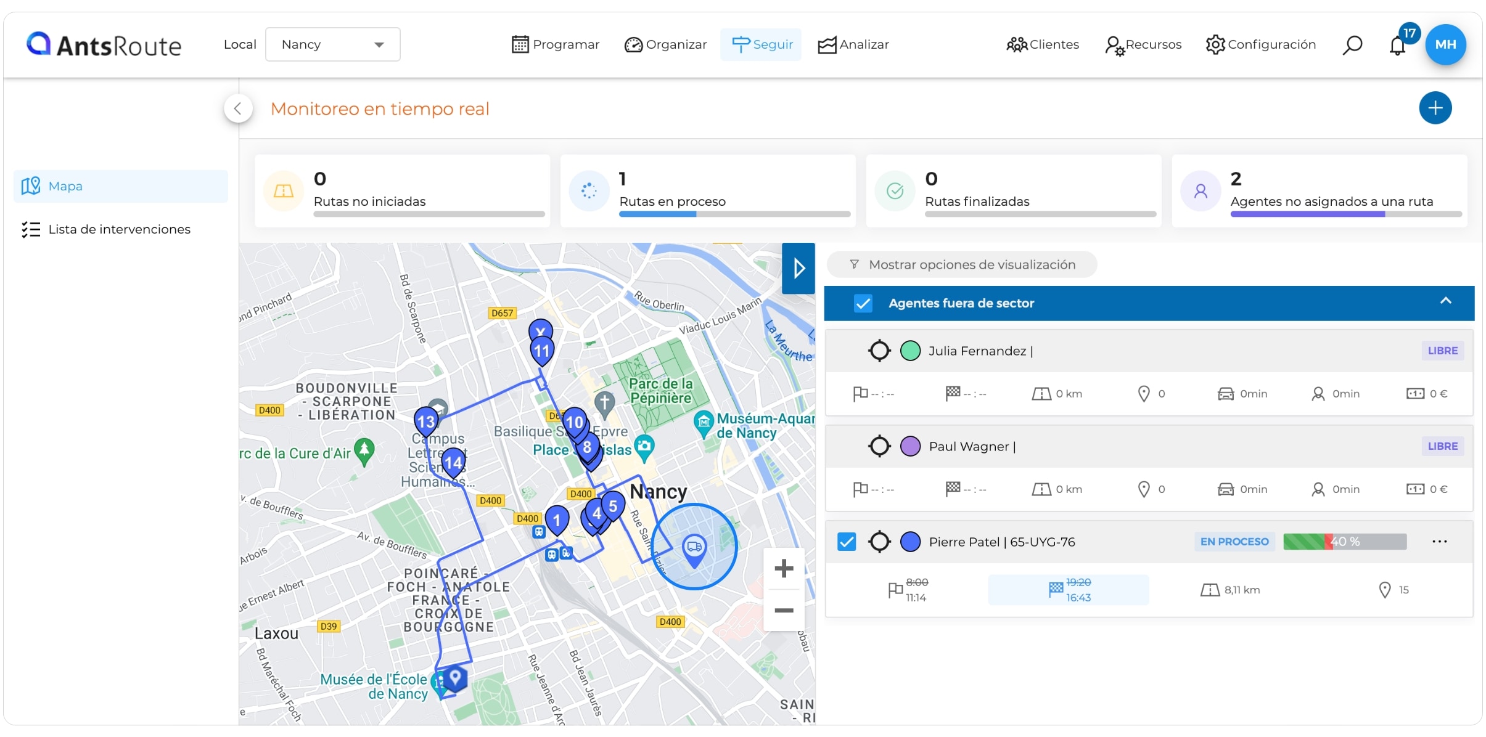1486x737 pixels.
Task: Click Paul Wagner's purple color dot
Action: pos(910,446)
